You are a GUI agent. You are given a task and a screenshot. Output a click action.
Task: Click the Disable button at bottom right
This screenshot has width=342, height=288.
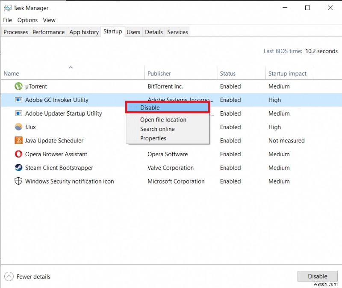click(x=317, y=276)
